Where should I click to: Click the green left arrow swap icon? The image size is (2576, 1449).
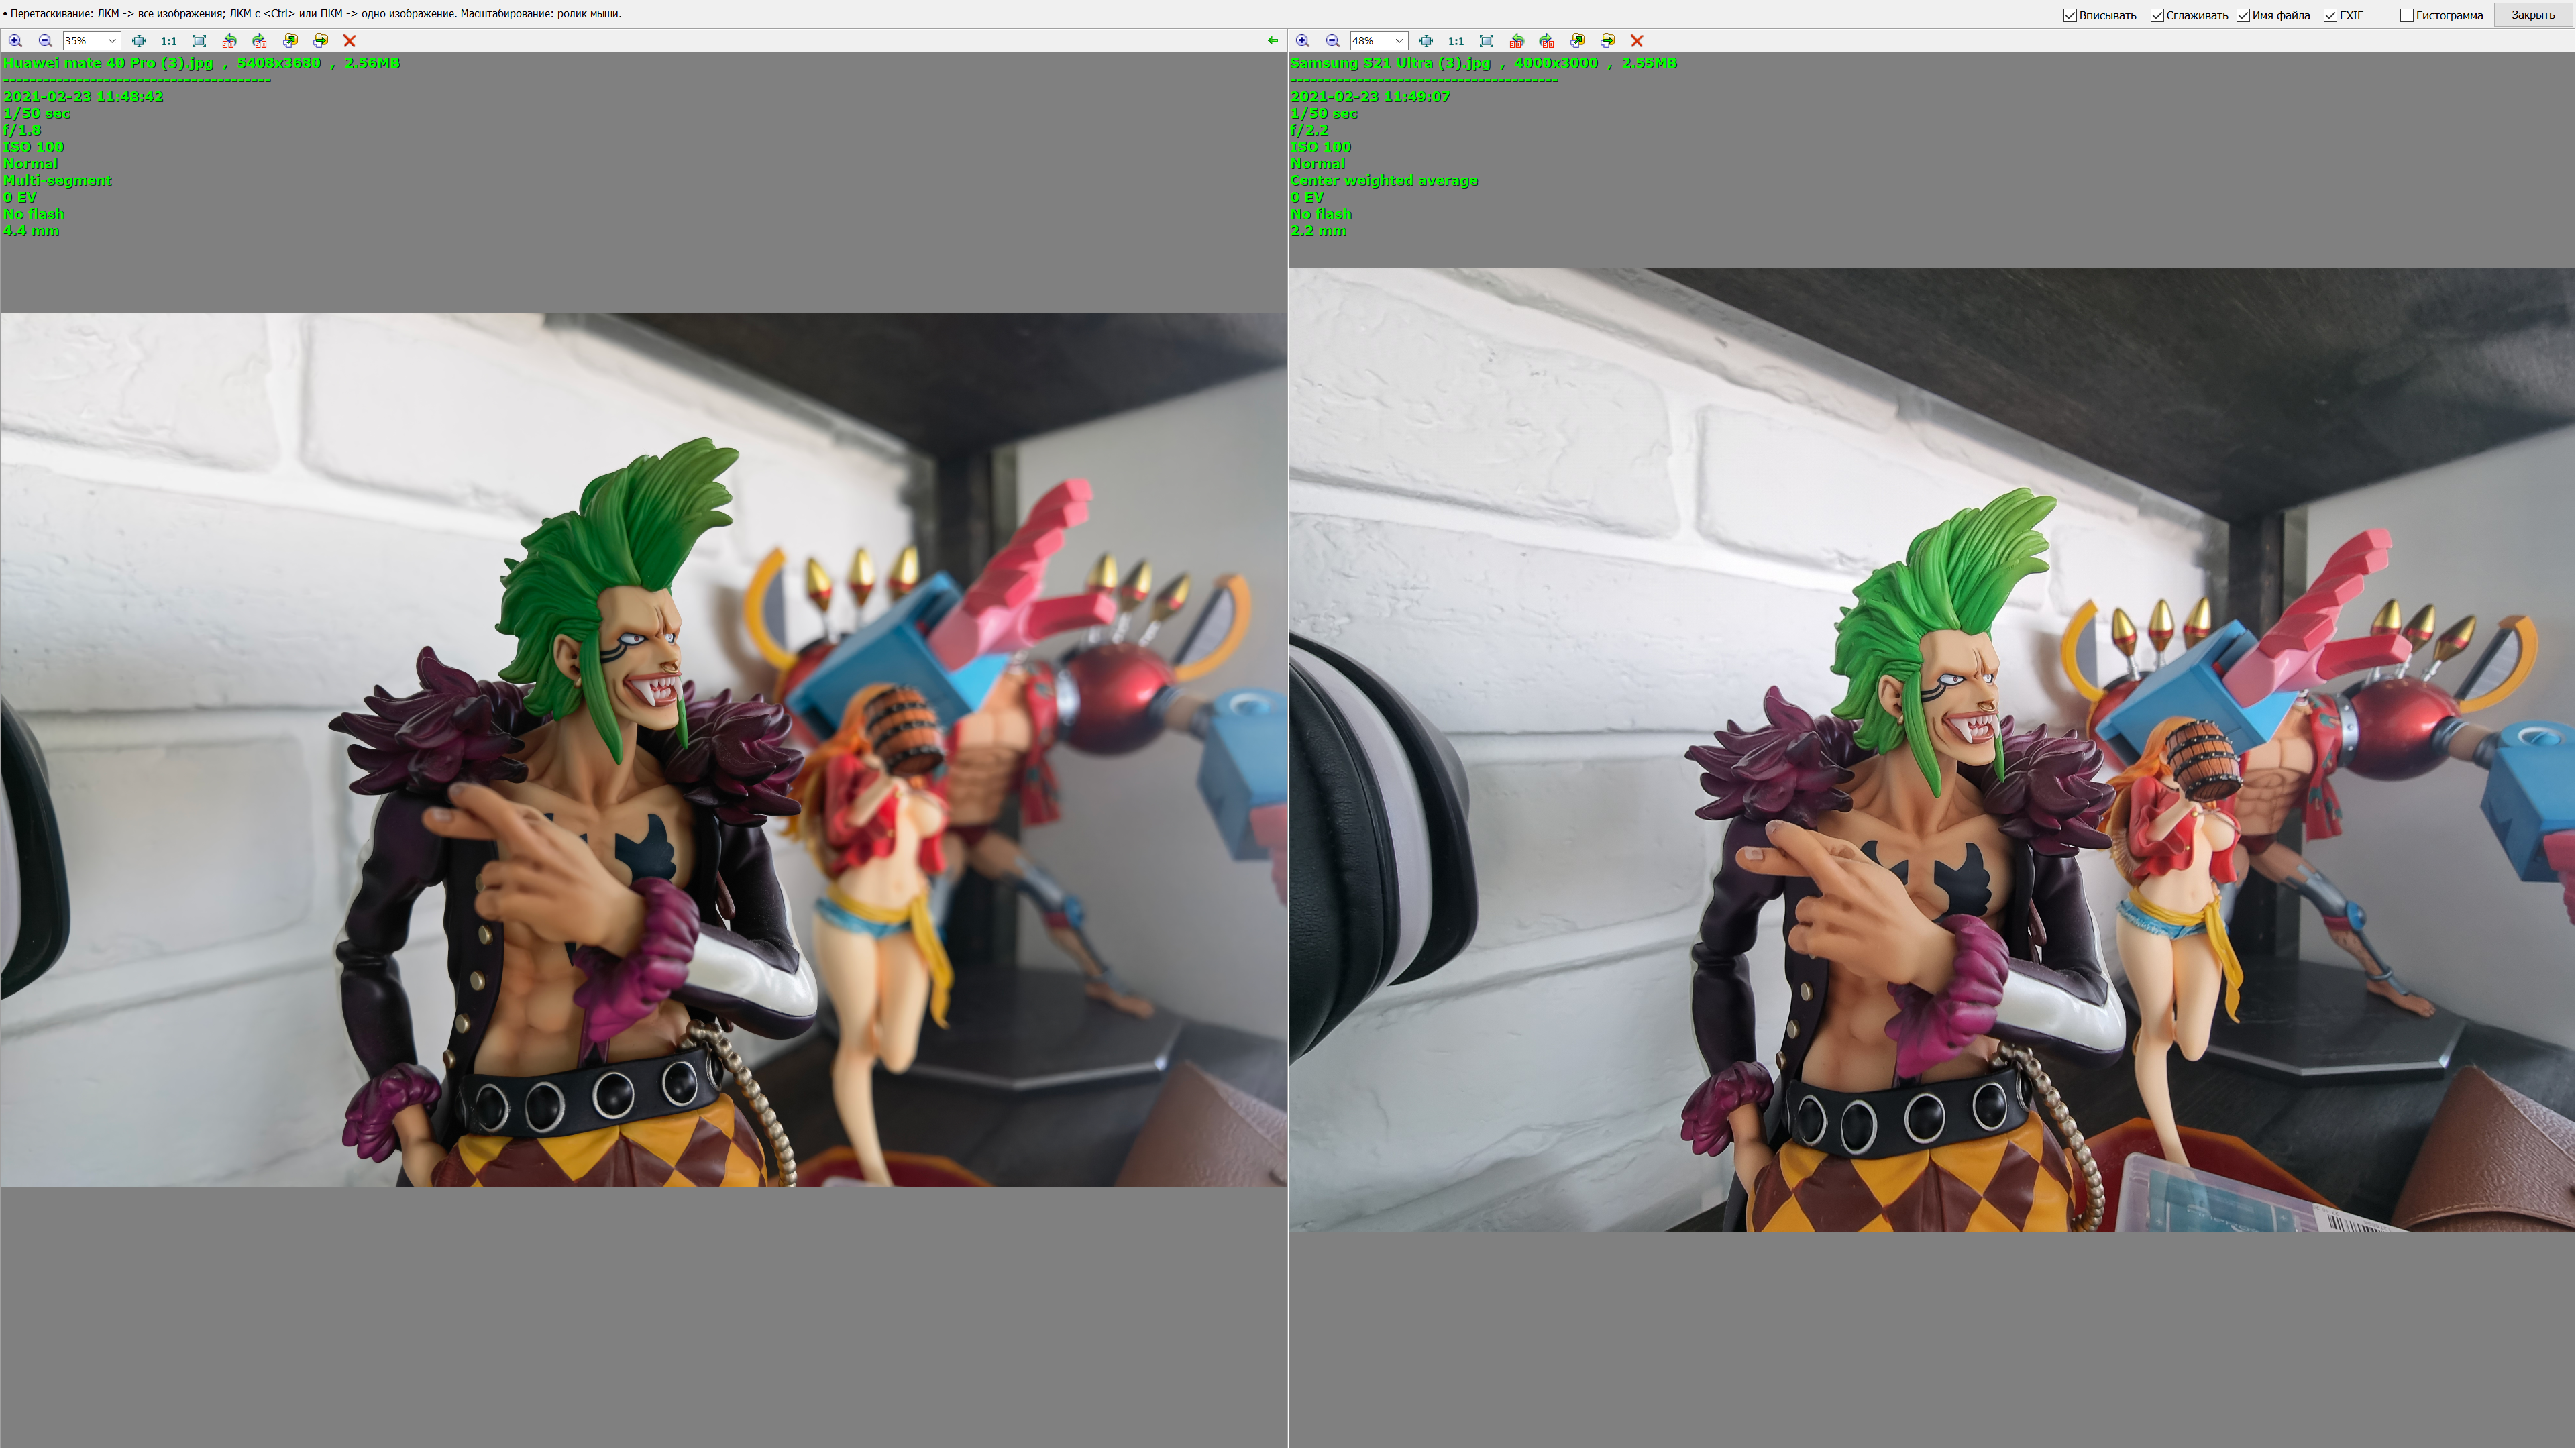click(1272, 41)
